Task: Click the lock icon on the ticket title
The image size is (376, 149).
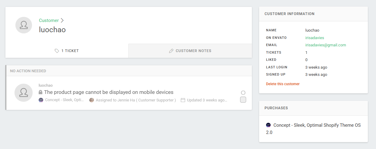Action: (40, 92)
